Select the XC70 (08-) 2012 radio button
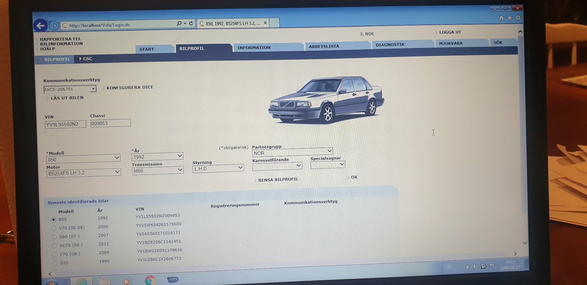Viewport: 587px width, 285px height. coord(54,245)
